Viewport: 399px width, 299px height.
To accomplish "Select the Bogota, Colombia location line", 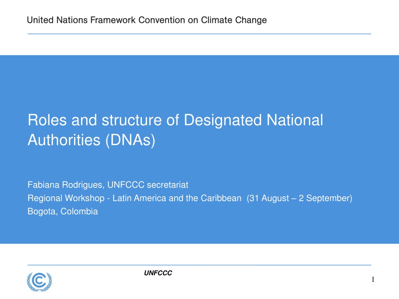I will (x=63, y=211).
